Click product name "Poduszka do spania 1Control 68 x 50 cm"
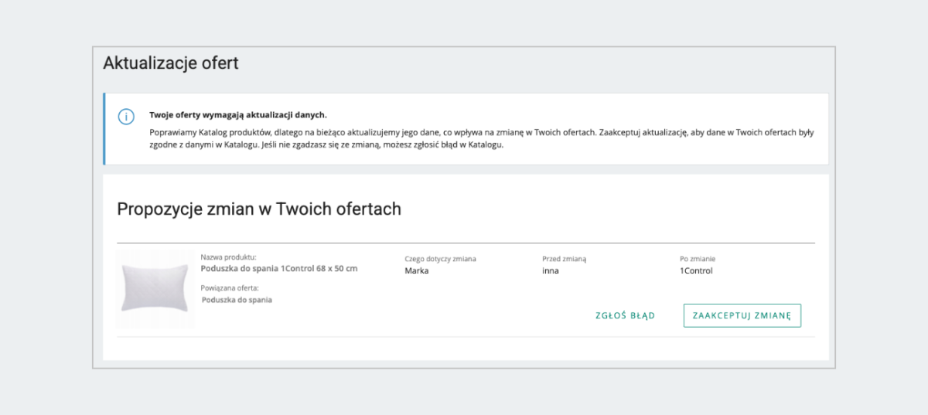This screenshot has width=928, height=415. pyautogui.click(x=278, y=269)
